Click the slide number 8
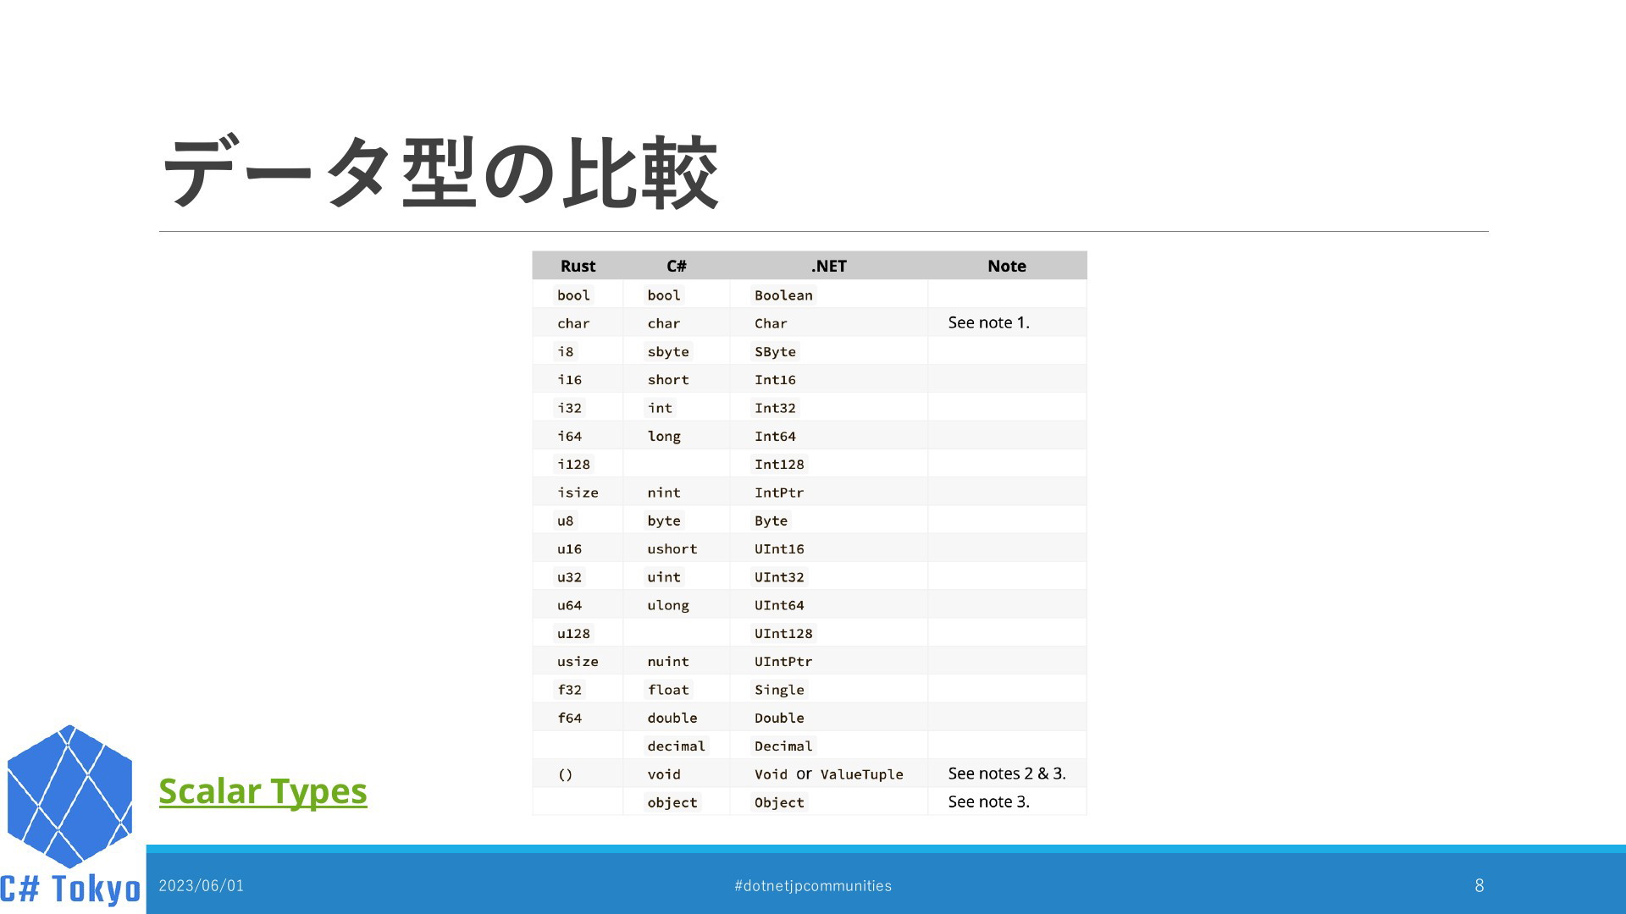Viewport: 1626px width, 914px height. pos(1479,886)
